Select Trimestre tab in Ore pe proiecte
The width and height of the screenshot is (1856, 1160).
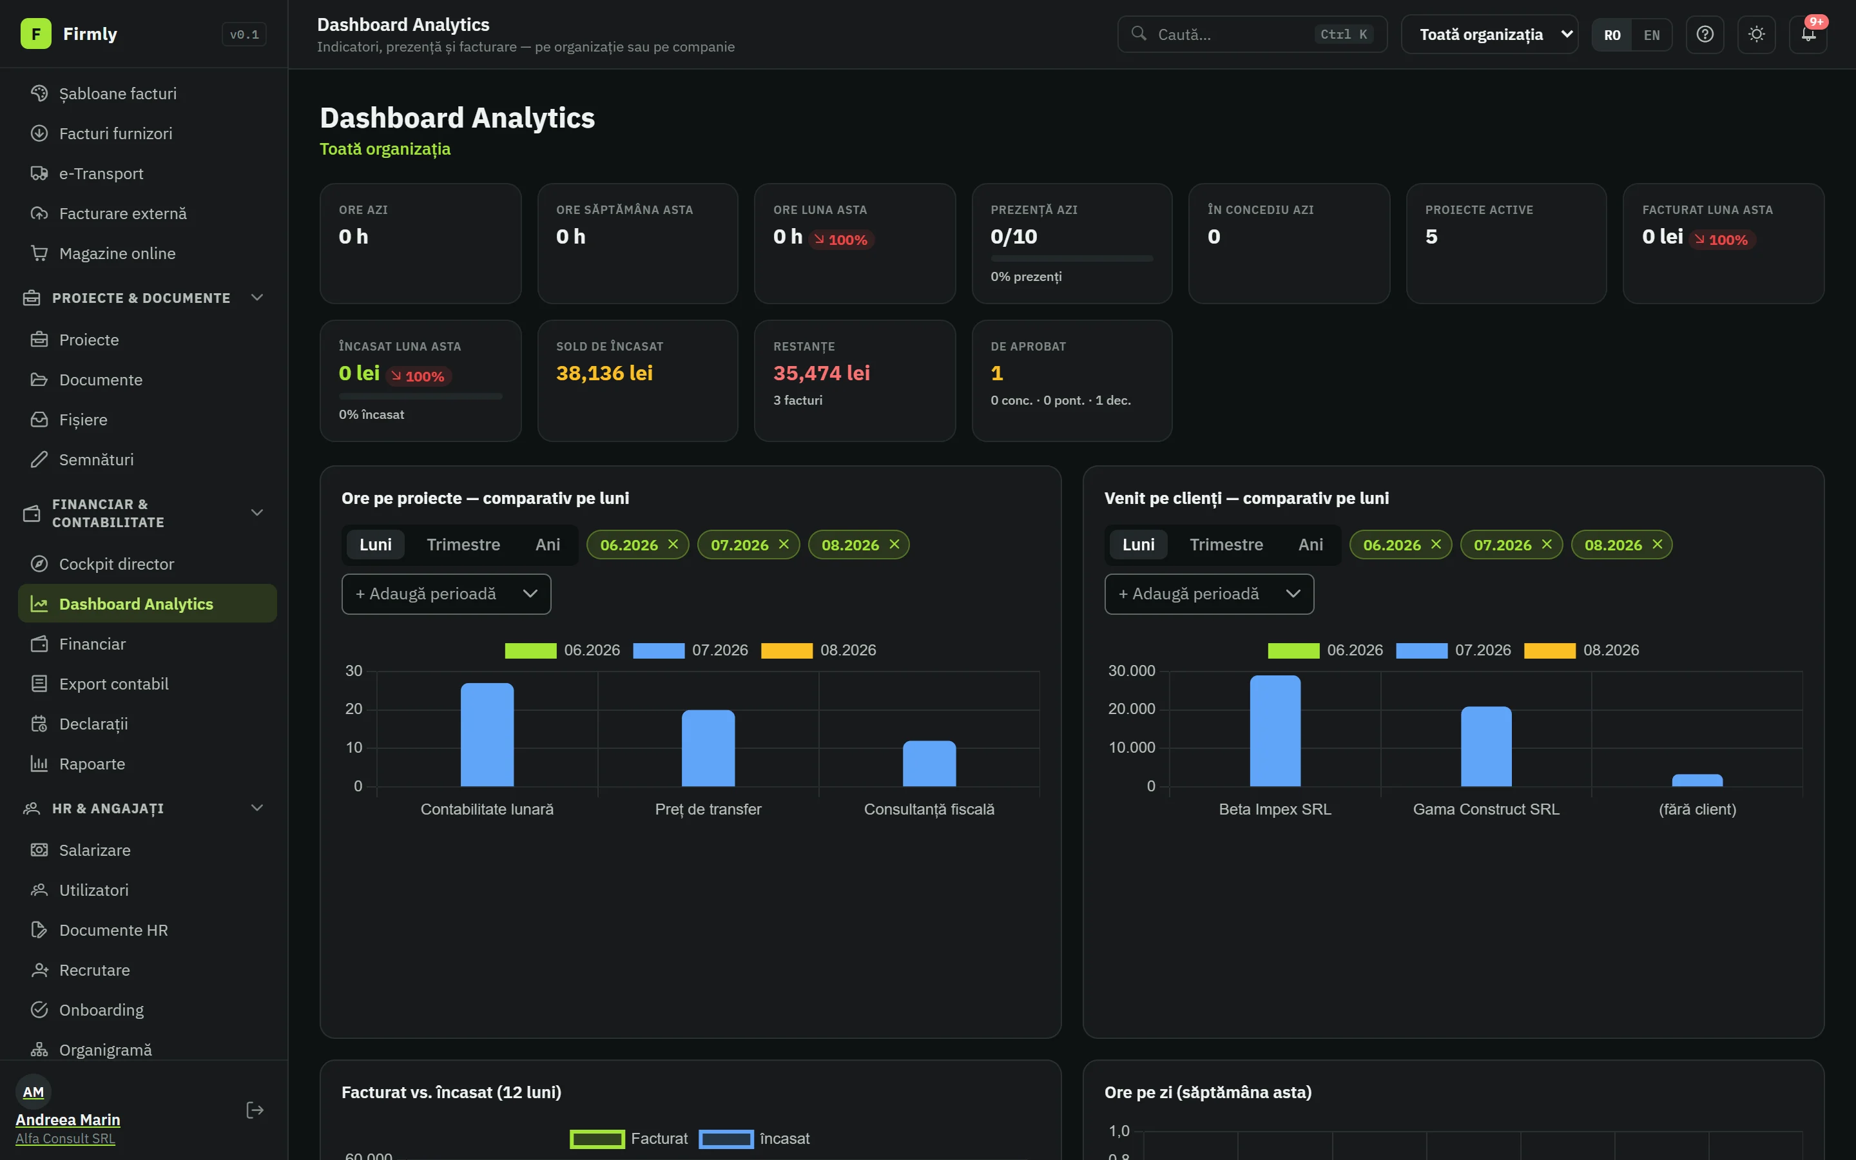463,545
